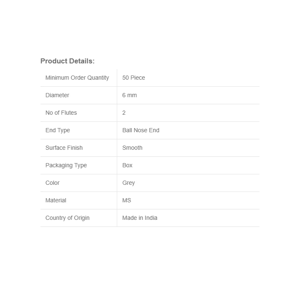Click the Smooth finish value

tap(132, 148)
